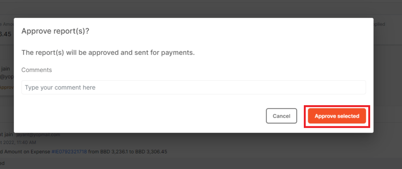Click the 6.45 amount value behind the dialog
The width and height of the screenshot is (402, 169).
[x=5, y=34]
